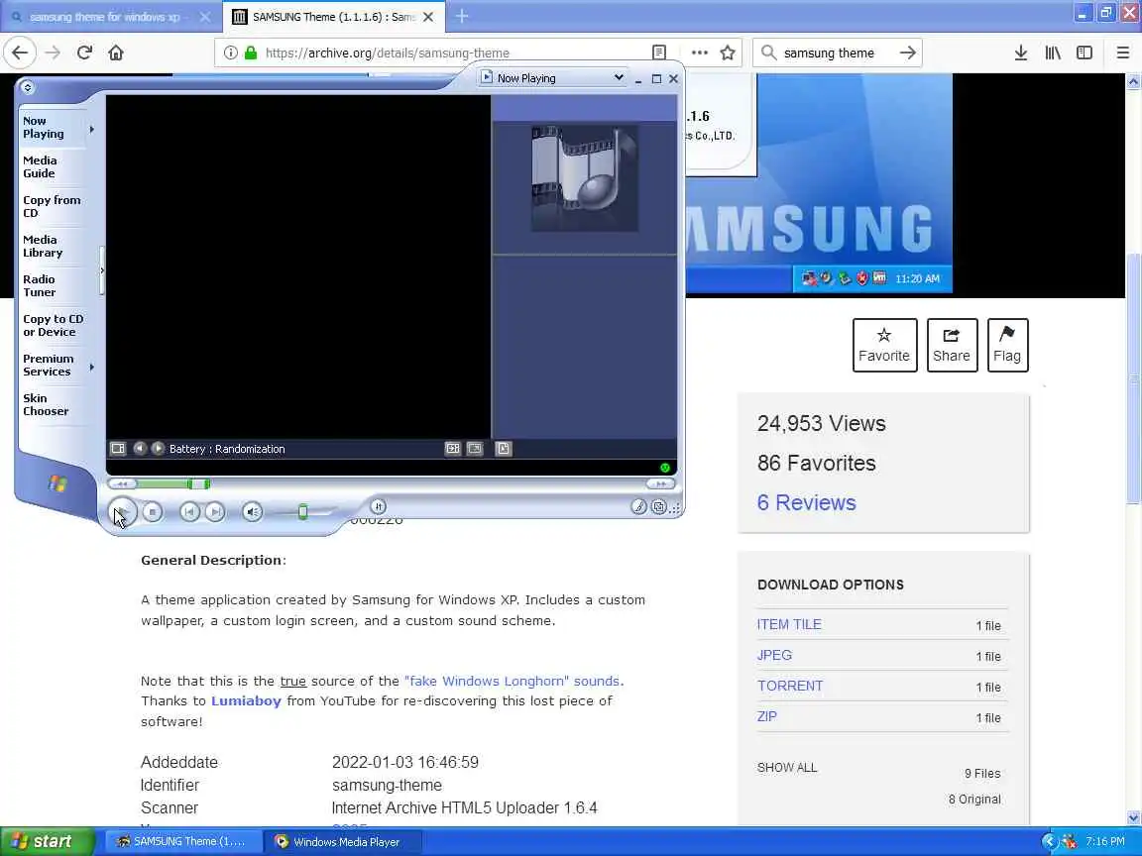Open the 6 Reviews link

coord(806,502)
